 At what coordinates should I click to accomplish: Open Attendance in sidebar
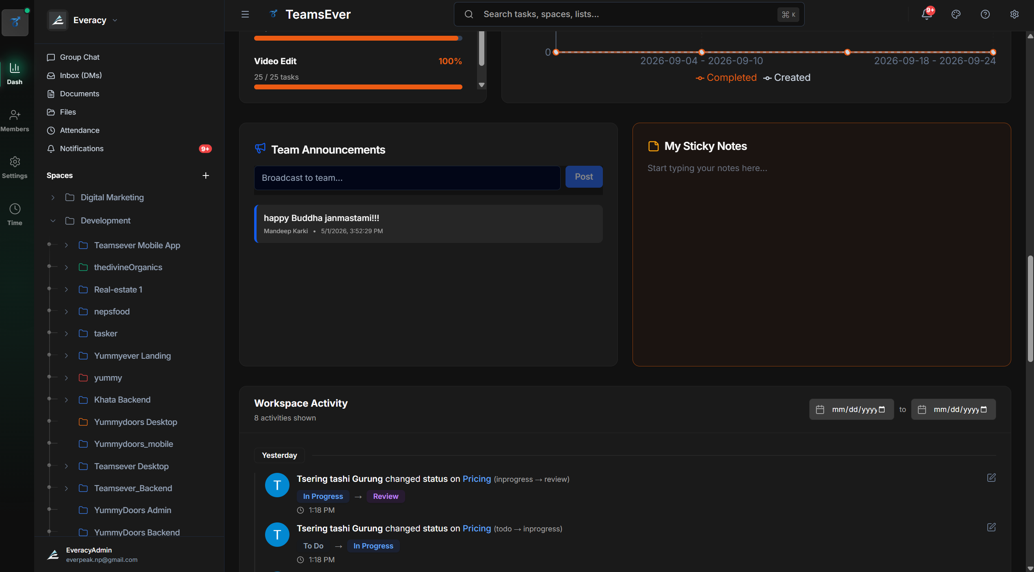(x=129, y=130)
